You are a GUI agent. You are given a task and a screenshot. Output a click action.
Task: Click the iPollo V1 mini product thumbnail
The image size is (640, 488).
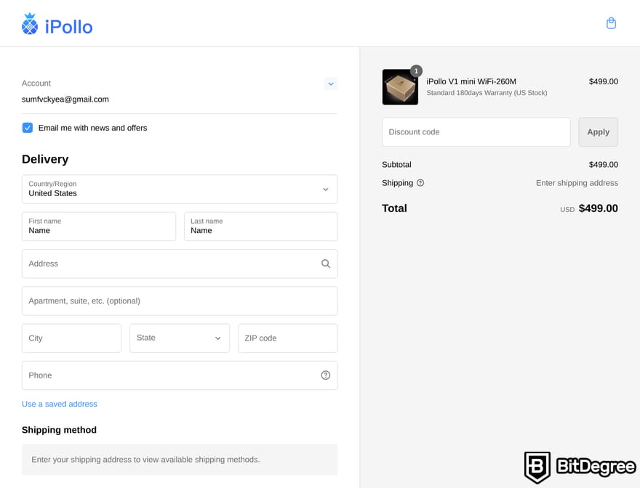[x=399, y=88]
